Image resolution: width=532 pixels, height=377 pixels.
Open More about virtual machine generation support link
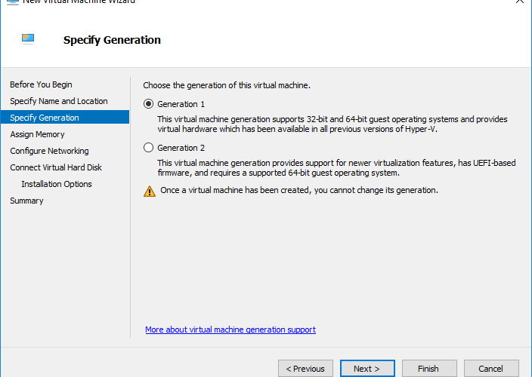[230, 329]
